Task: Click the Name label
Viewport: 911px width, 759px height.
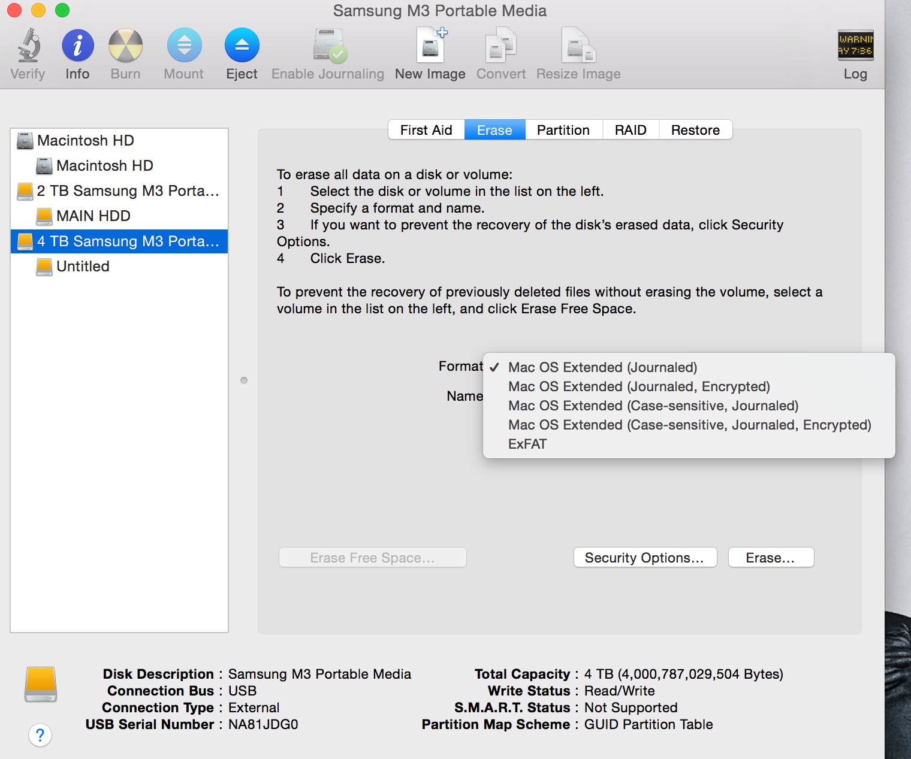Action: point(464,396)
